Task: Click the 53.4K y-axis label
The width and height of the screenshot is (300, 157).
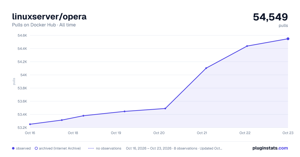Action: (x=22, y=115)
